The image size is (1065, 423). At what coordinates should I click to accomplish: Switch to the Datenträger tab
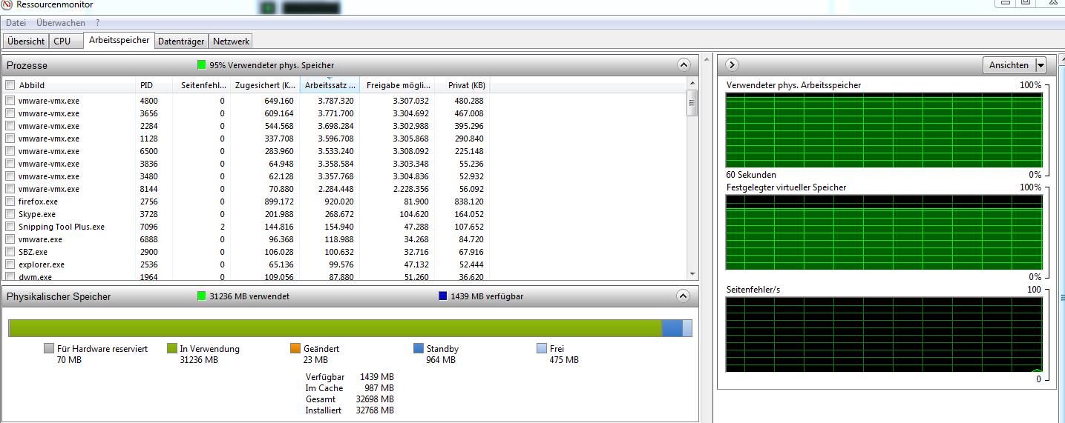[x=181, y=41]
